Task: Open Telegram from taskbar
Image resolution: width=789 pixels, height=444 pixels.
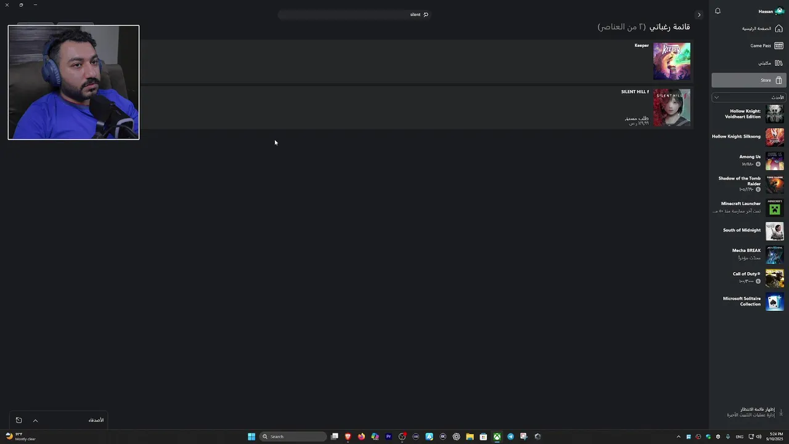Action: click(x=510, y=437)
